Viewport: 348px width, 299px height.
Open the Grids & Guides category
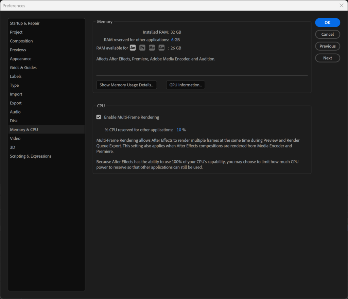coord(23,68)
